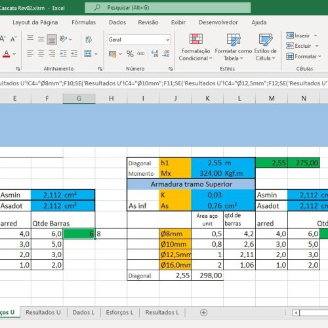Apply accounting currency format

click(113, 54)
